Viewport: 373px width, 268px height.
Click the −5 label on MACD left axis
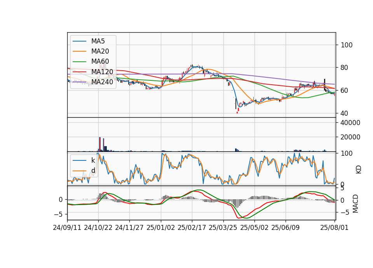click(58, 214)
